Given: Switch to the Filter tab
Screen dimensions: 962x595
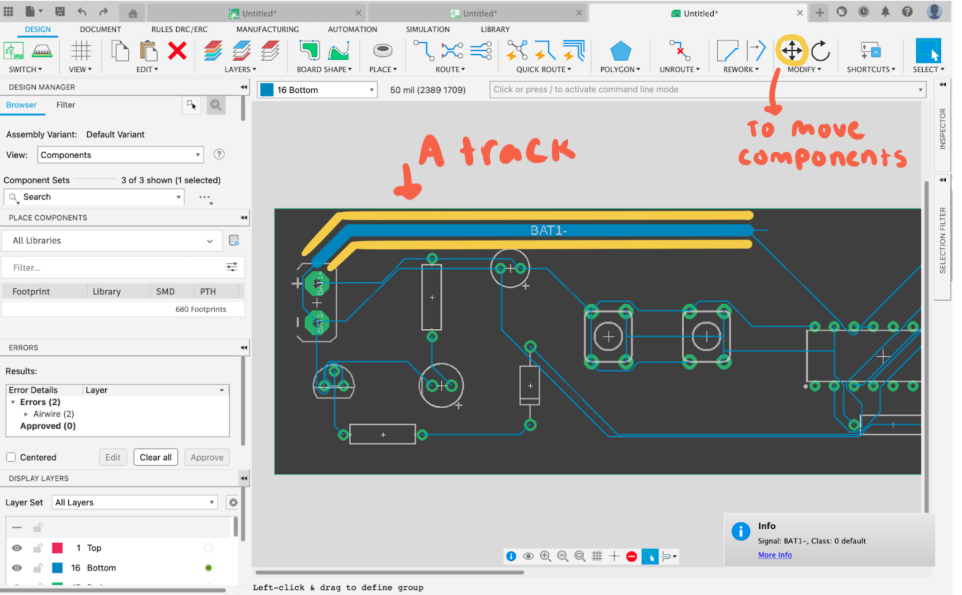Looking at the screenshot, I should coord(66,105).
